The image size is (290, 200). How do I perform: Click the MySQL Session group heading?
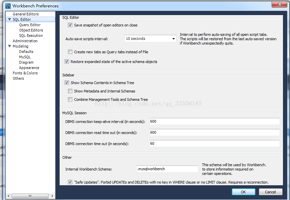click(74, 113)
